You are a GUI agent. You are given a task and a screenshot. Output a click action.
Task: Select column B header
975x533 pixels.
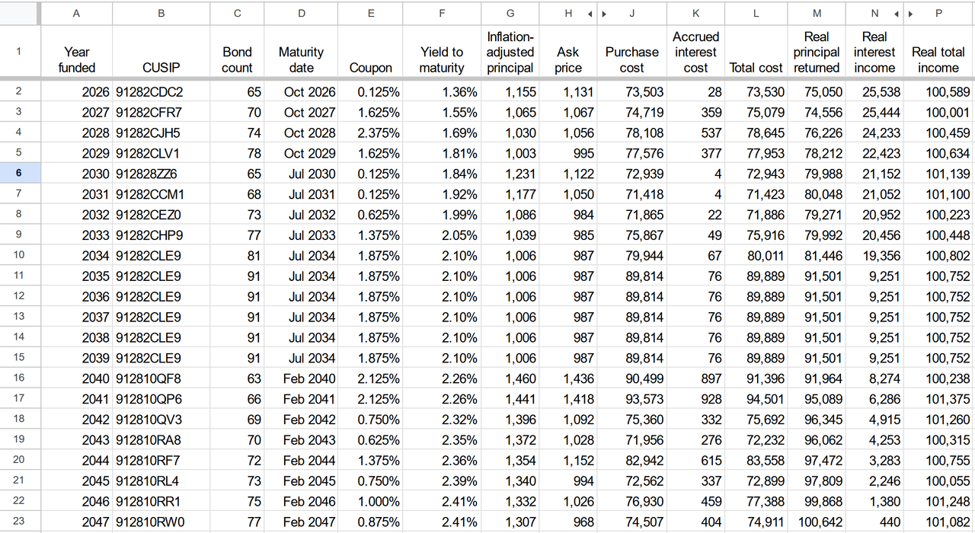(161, 13)
